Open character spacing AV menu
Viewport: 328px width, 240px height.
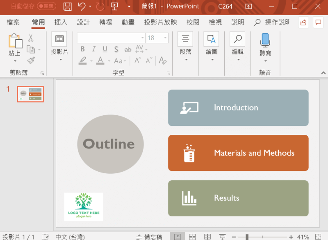[x=141, y=49]
